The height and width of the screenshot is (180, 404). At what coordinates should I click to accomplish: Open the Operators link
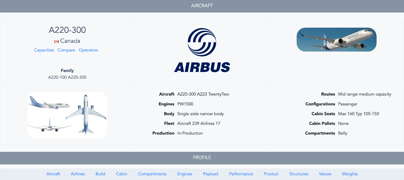(x=88, y=50)
